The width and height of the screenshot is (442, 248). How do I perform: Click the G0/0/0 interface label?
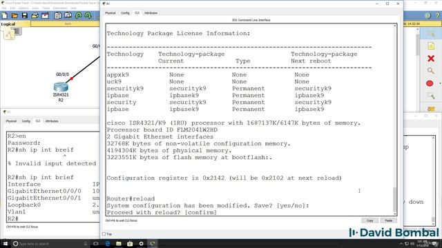point(62,74)
